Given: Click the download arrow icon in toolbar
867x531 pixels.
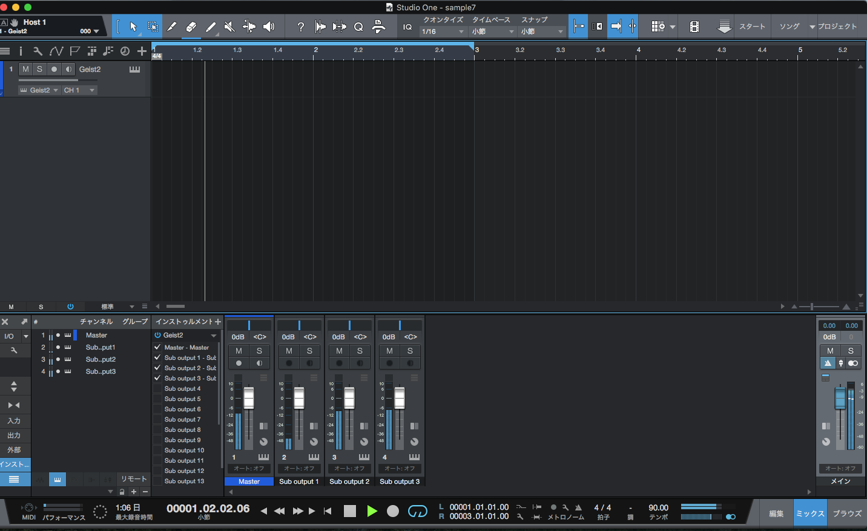Looking at the screenshot, I should pyautogui.click(x=724, y=27).
